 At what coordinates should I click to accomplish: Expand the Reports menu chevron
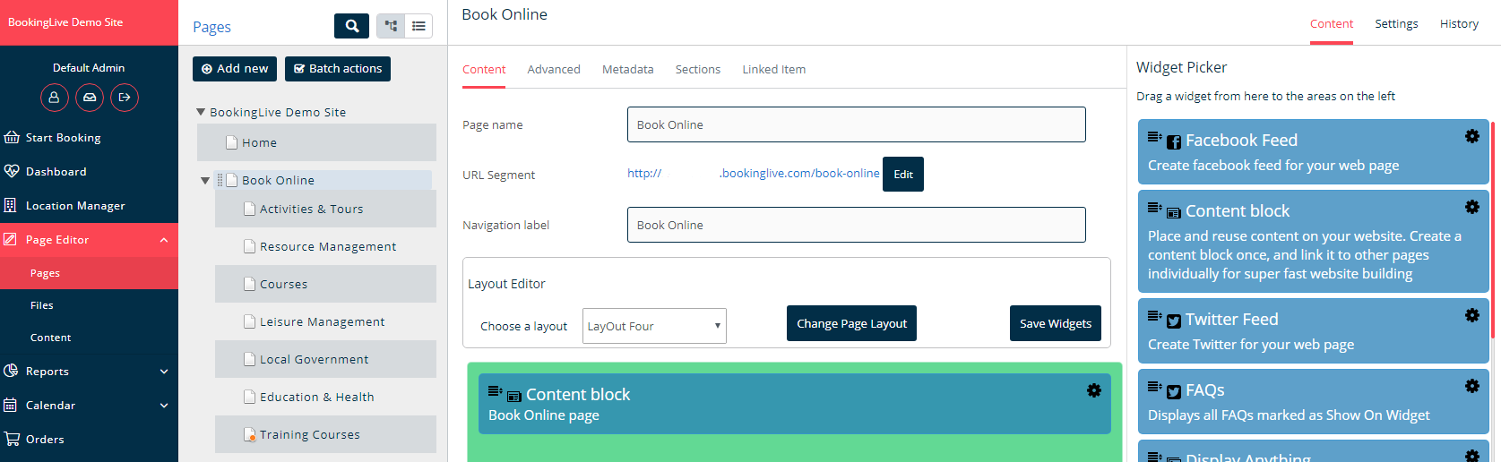(164, 372)
